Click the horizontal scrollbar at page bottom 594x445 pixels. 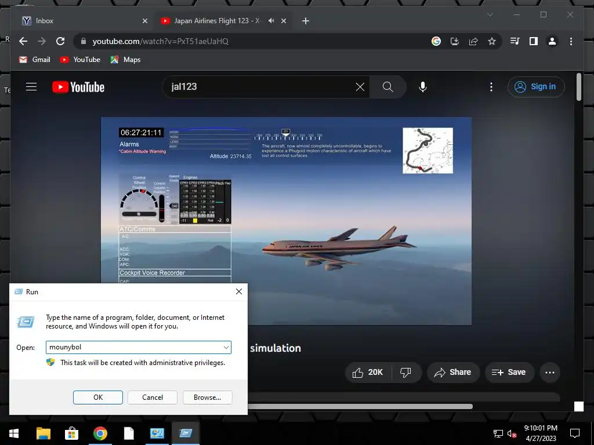point(360,406)
